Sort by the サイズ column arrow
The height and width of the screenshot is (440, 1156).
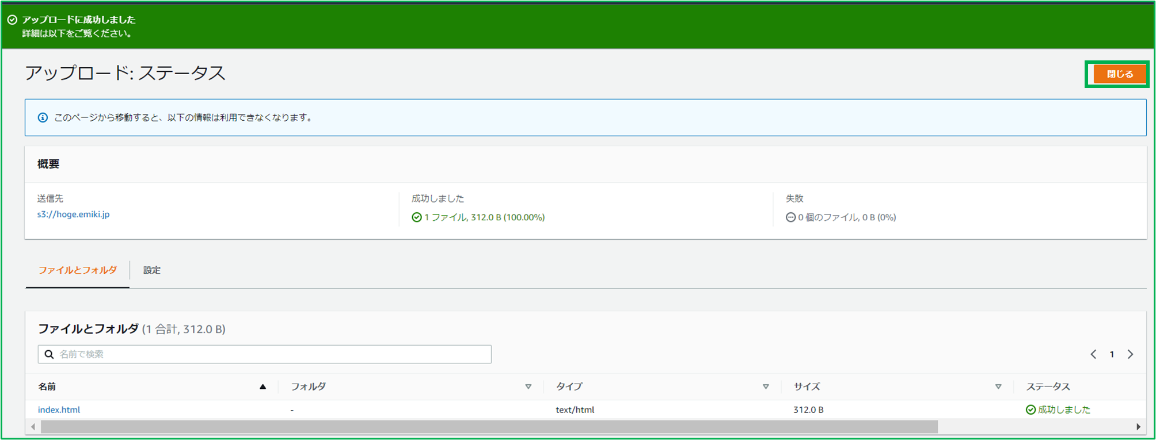(x=998, y=387)
